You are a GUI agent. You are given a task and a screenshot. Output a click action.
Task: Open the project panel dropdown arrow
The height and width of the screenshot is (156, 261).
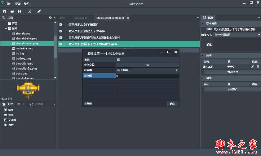pyautogui.click(x=54, y=18)
